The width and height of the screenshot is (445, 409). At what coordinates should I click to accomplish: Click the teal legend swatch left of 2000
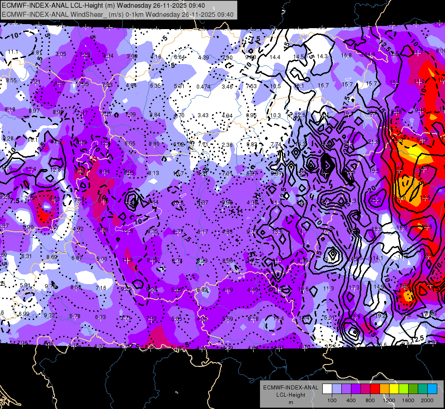423,389
